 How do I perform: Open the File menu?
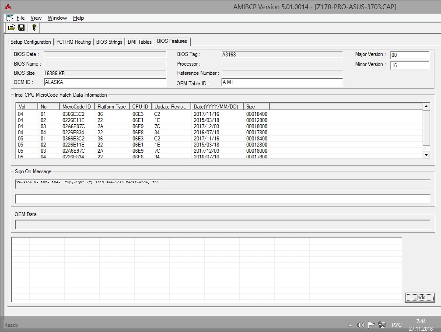click(x=21, y=17)
